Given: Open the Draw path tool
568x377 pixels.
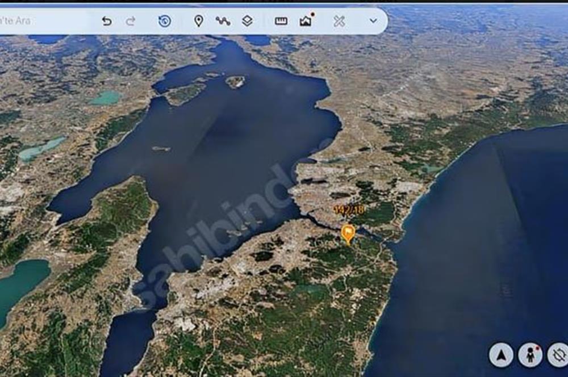Looking at the screenshot, I should (225, 22).
